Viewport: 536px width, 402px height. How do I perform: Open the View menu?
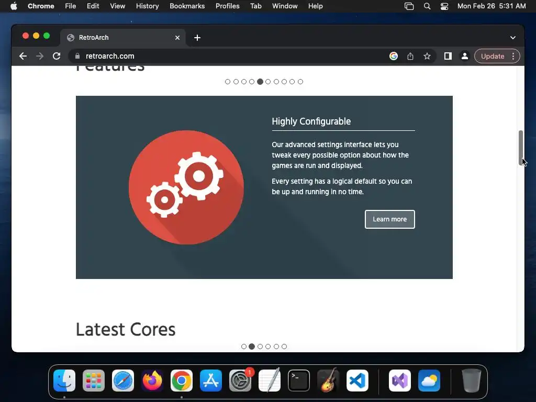point(118,6)
